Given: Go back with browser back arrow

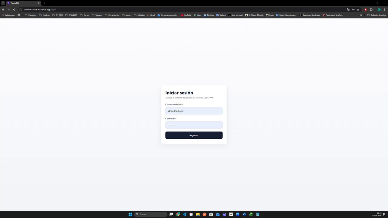Looking at the screenshot, I should (3, 9).
